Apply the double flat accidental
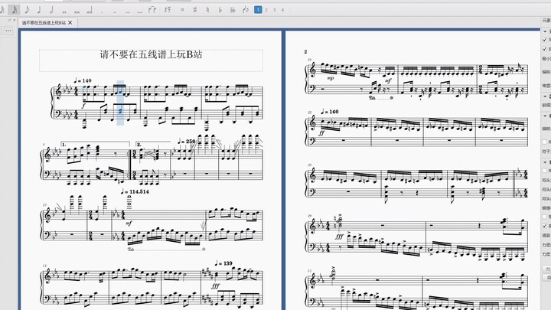 (233, 10)
